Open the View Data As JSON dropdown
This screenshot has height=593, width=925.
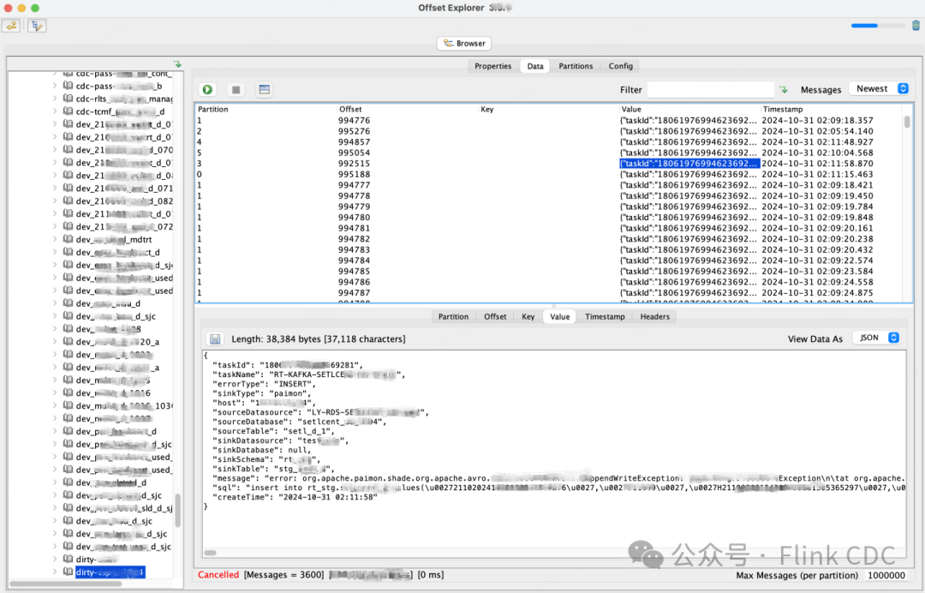877,338
